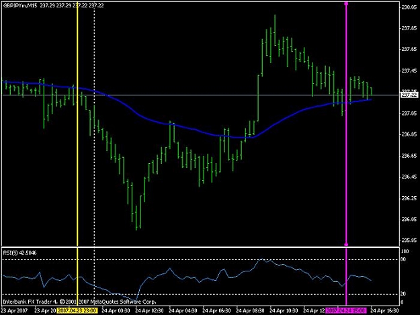Viewport: 420px width, 315px height.
Task: Click the yellow 2007.04.23 23:00 time label
Action: pos(77,311)
